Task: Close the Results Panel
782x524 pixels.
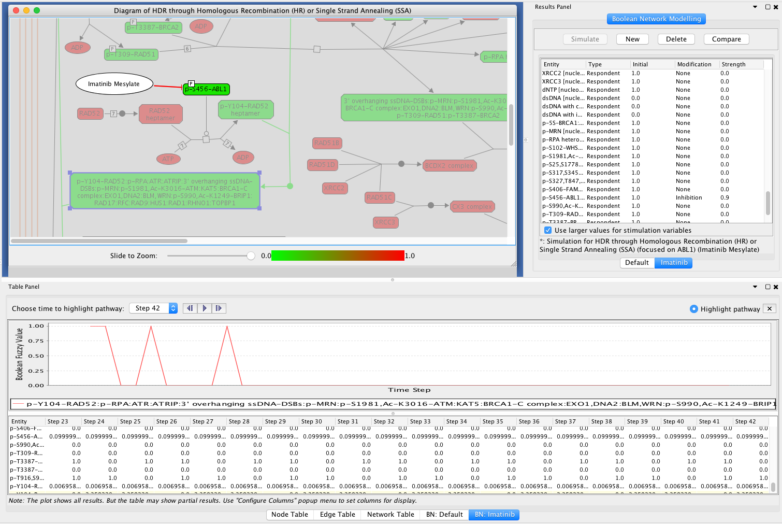Action: tap(775, 7)
